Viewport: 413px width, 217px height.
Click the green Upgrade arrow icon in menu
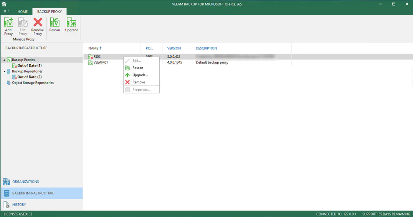click(x=127, y=75)
